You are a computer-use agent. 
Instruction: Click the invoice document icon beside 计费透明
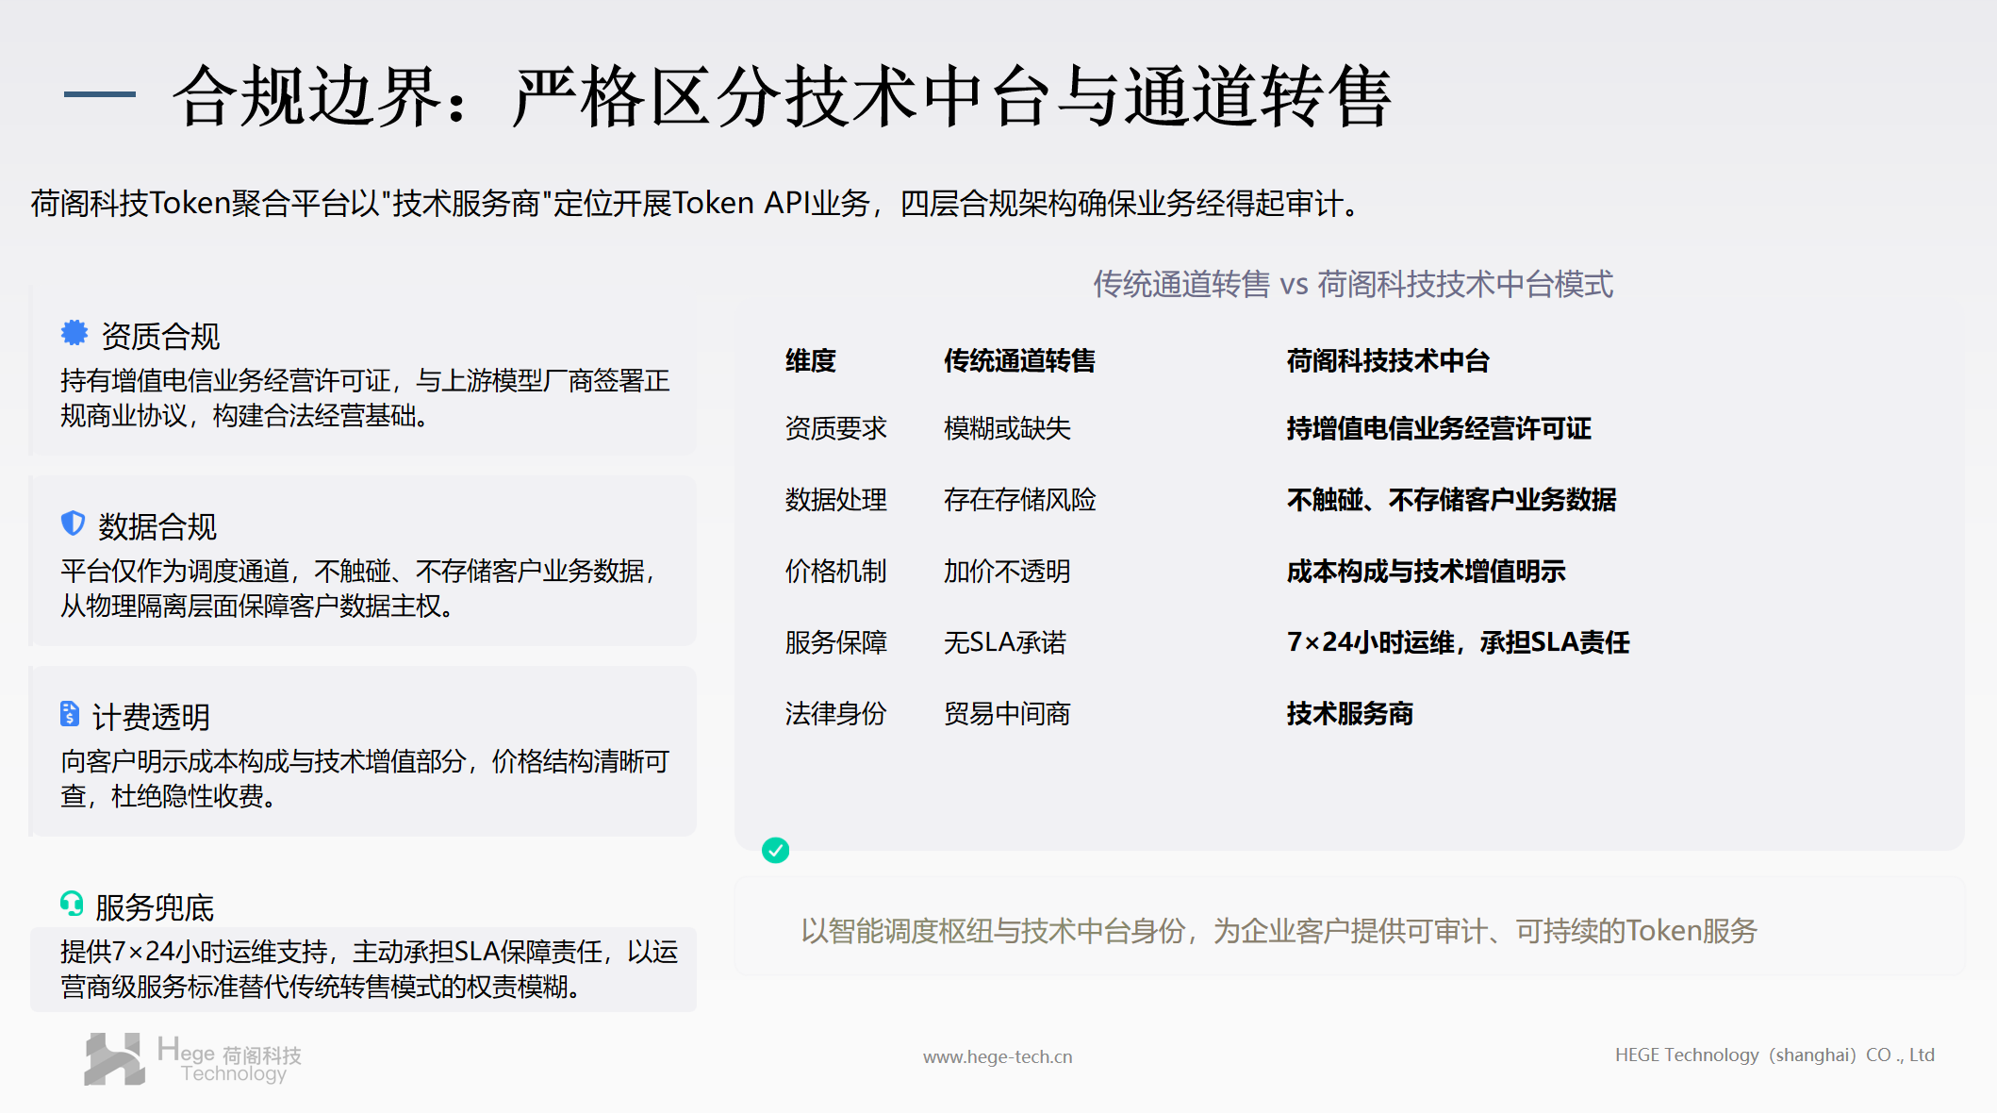tap(70, 714)
